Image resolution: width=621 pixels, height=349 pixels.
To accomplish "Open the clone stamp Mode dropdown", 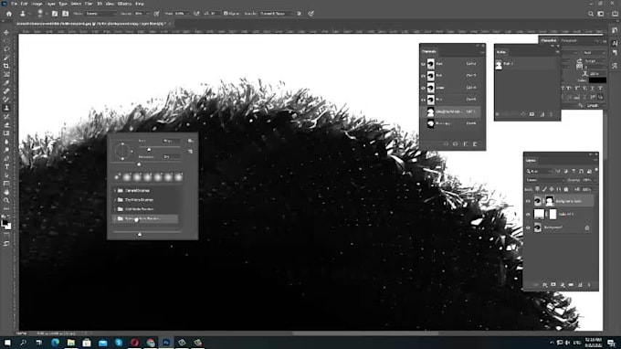I will coord(100,14).
